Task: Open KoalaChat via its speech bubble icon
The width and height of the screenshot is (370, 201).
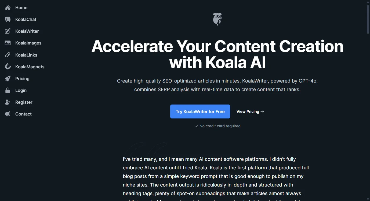Action: pos(8,19)
